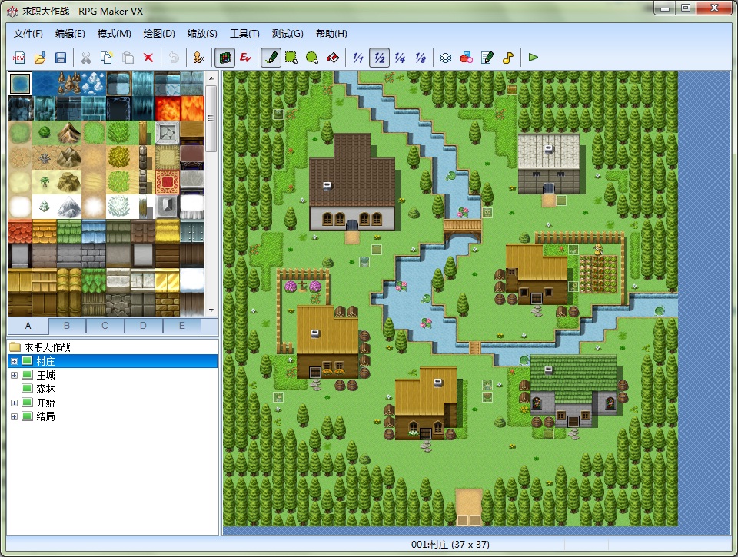Paste with the clipboard toolbar icon
The width and height of the screenshot is (738, 557).
[128, 58]
